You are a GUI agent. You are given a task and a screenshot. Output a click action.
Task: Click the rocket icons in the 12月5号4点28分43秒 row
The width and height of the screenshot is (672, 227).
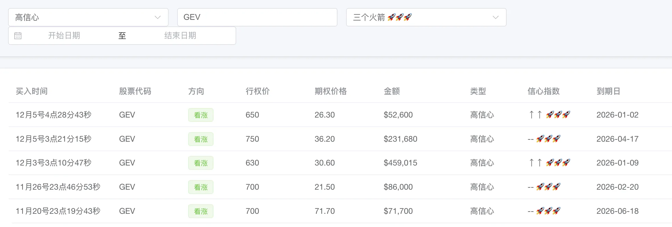click(x=558, y=115)
